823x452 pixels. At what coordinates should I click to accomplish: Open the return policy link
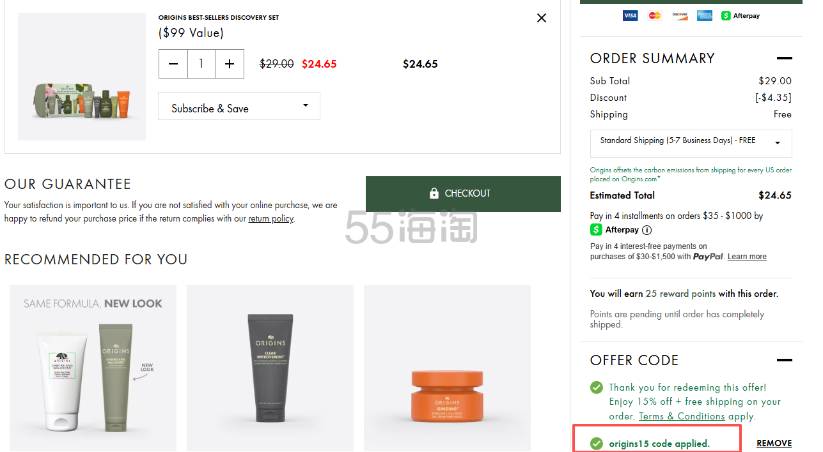tap(270, 218)
